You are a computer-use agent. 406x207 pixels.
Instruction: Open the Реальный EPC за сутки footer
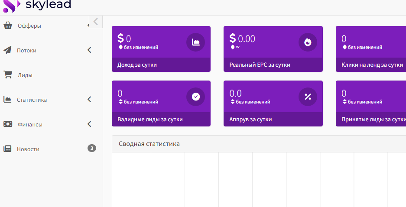point(273,65)
